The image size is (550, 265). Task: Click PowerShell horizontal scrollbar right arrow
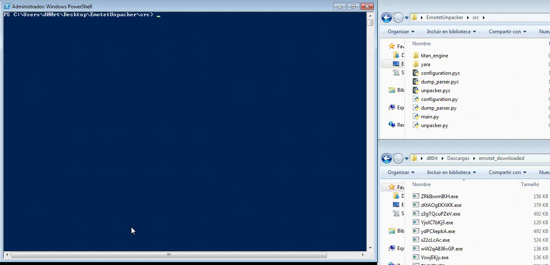tap(363, 255)
